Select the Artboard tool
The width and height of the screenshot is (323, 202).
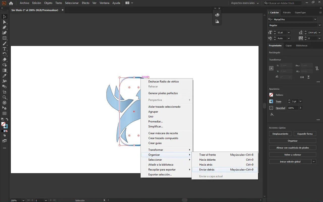point(5,92)
